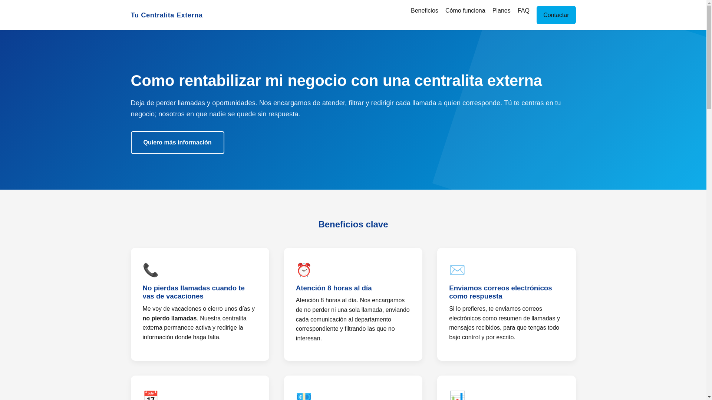Click the July 17 calendar icon
Image resolution: width=712 pixels, height=400 pixels.
pos(151,395)
